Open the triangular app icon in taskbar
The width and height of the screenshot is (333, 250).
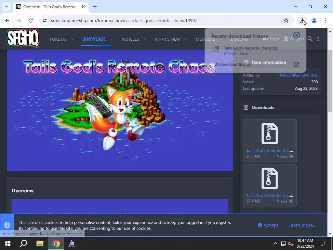click(72, 243)
